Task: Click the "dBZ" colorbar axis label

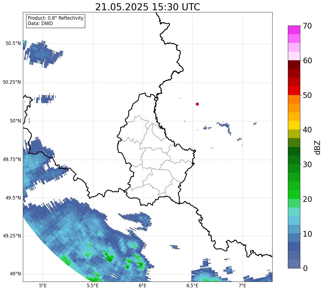Action: 318,147
